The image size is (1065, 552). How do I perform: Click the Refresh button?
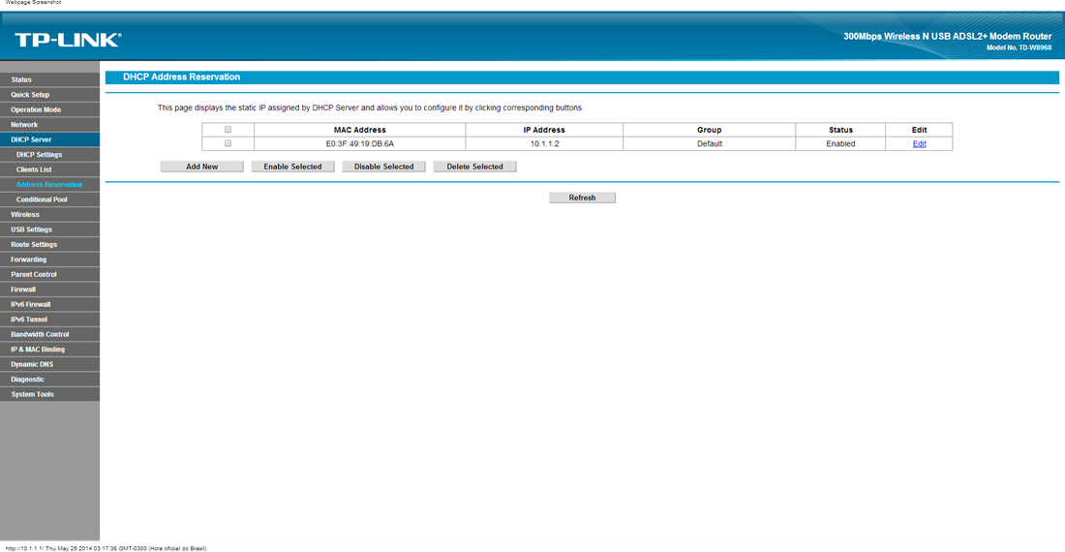click(x=582, y=198)
